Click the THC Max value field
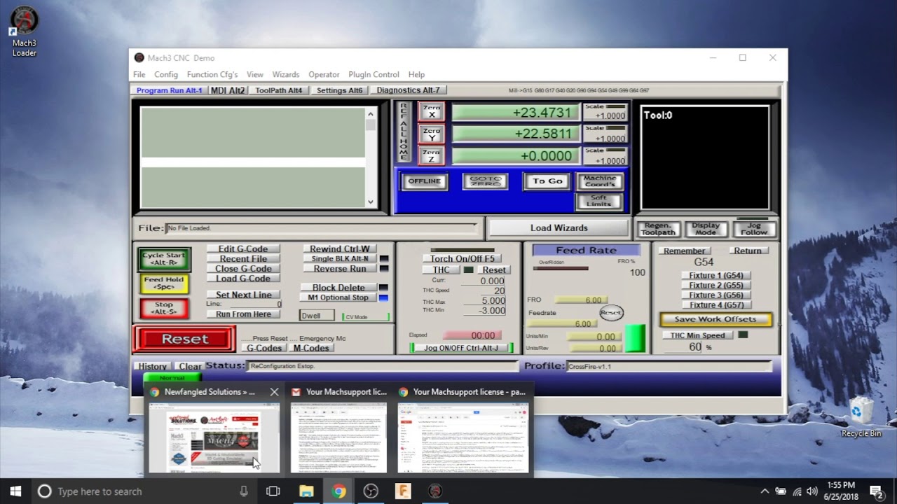Viewport: 897px width, 504px height. point(484,301)
